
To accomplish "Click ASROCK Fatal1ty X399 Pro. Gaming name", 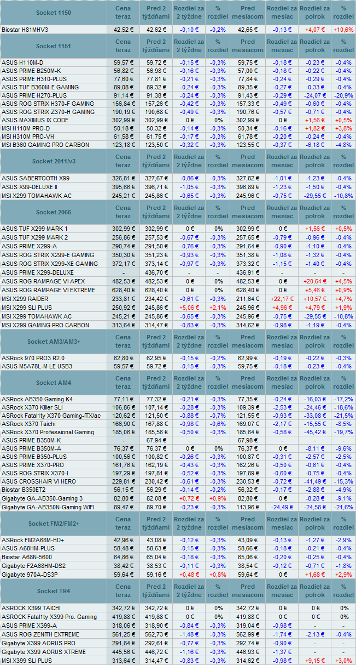I will [x=49, y=617].
